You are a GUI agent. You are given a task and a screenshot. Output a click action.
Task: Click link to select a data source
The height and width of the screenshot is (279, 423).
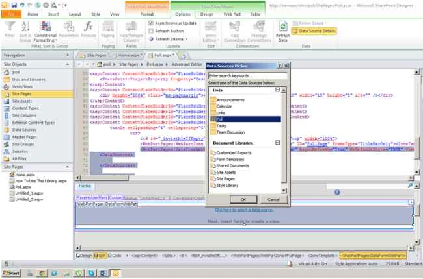pyautogui.click(x=244, y=210)
